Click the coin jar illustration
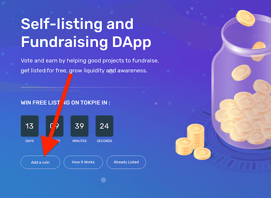Viewport: 271px width, 198px height. pos(242,83)
